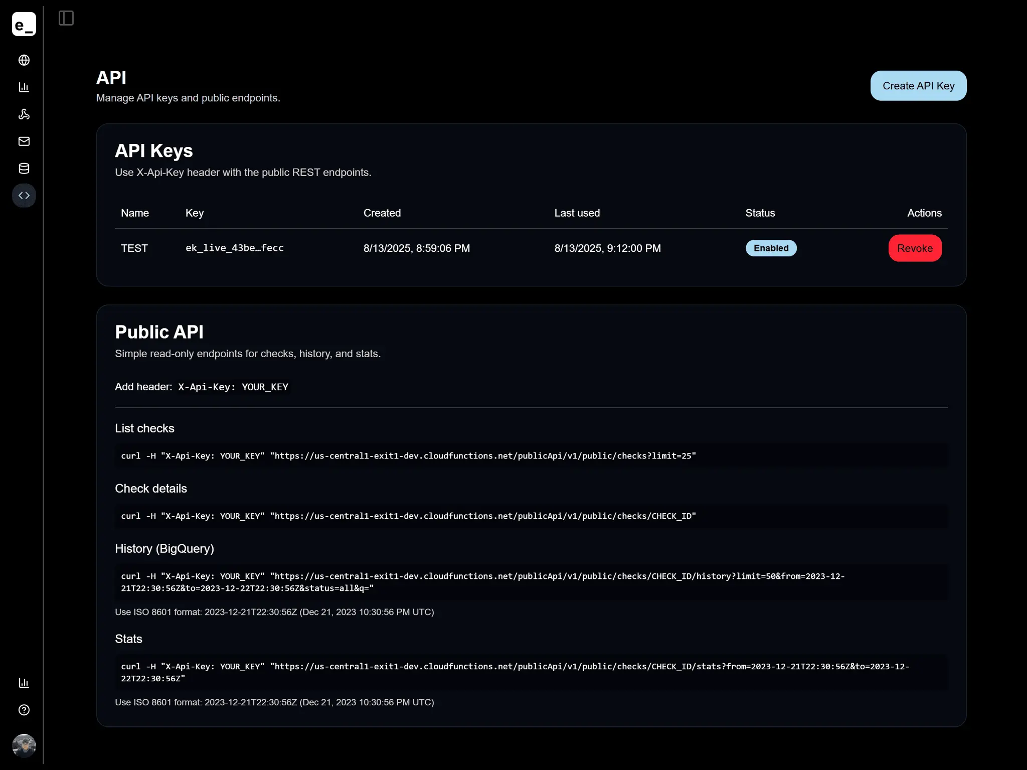This screenshot has height=770, width=1027.
Task: Click the List checks curl command
Action: 531,456
